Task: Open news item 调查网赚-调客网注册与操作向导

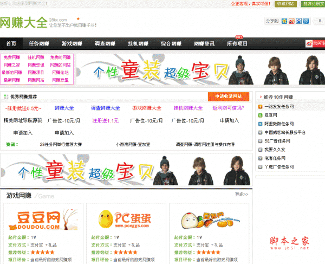Action: [205, 144]
